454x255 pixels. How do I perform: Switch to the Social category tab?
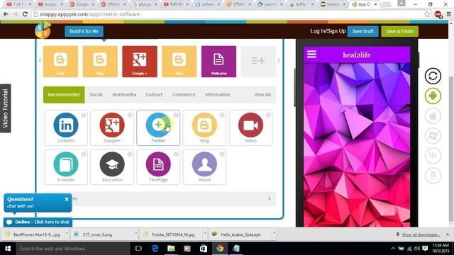tap(96, 94)
